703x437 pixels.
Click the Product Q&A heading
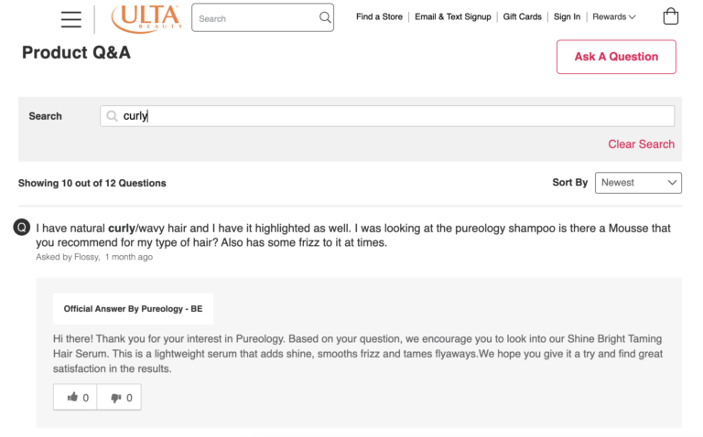(x=76, y=53)
